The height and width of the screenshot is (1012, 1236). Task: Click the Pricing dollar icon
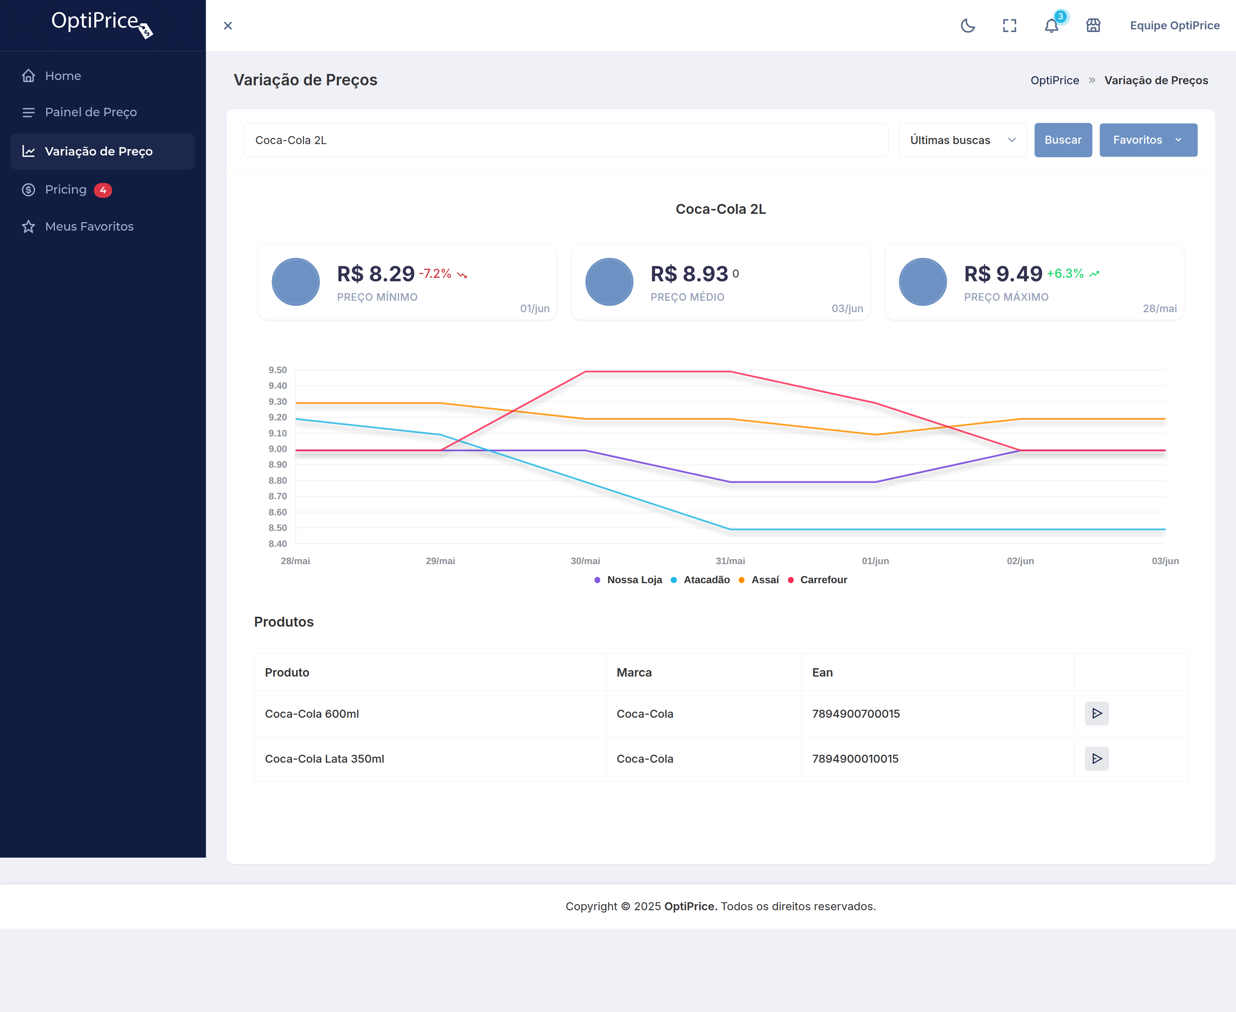pyautogui.click(x=29, y=189)
